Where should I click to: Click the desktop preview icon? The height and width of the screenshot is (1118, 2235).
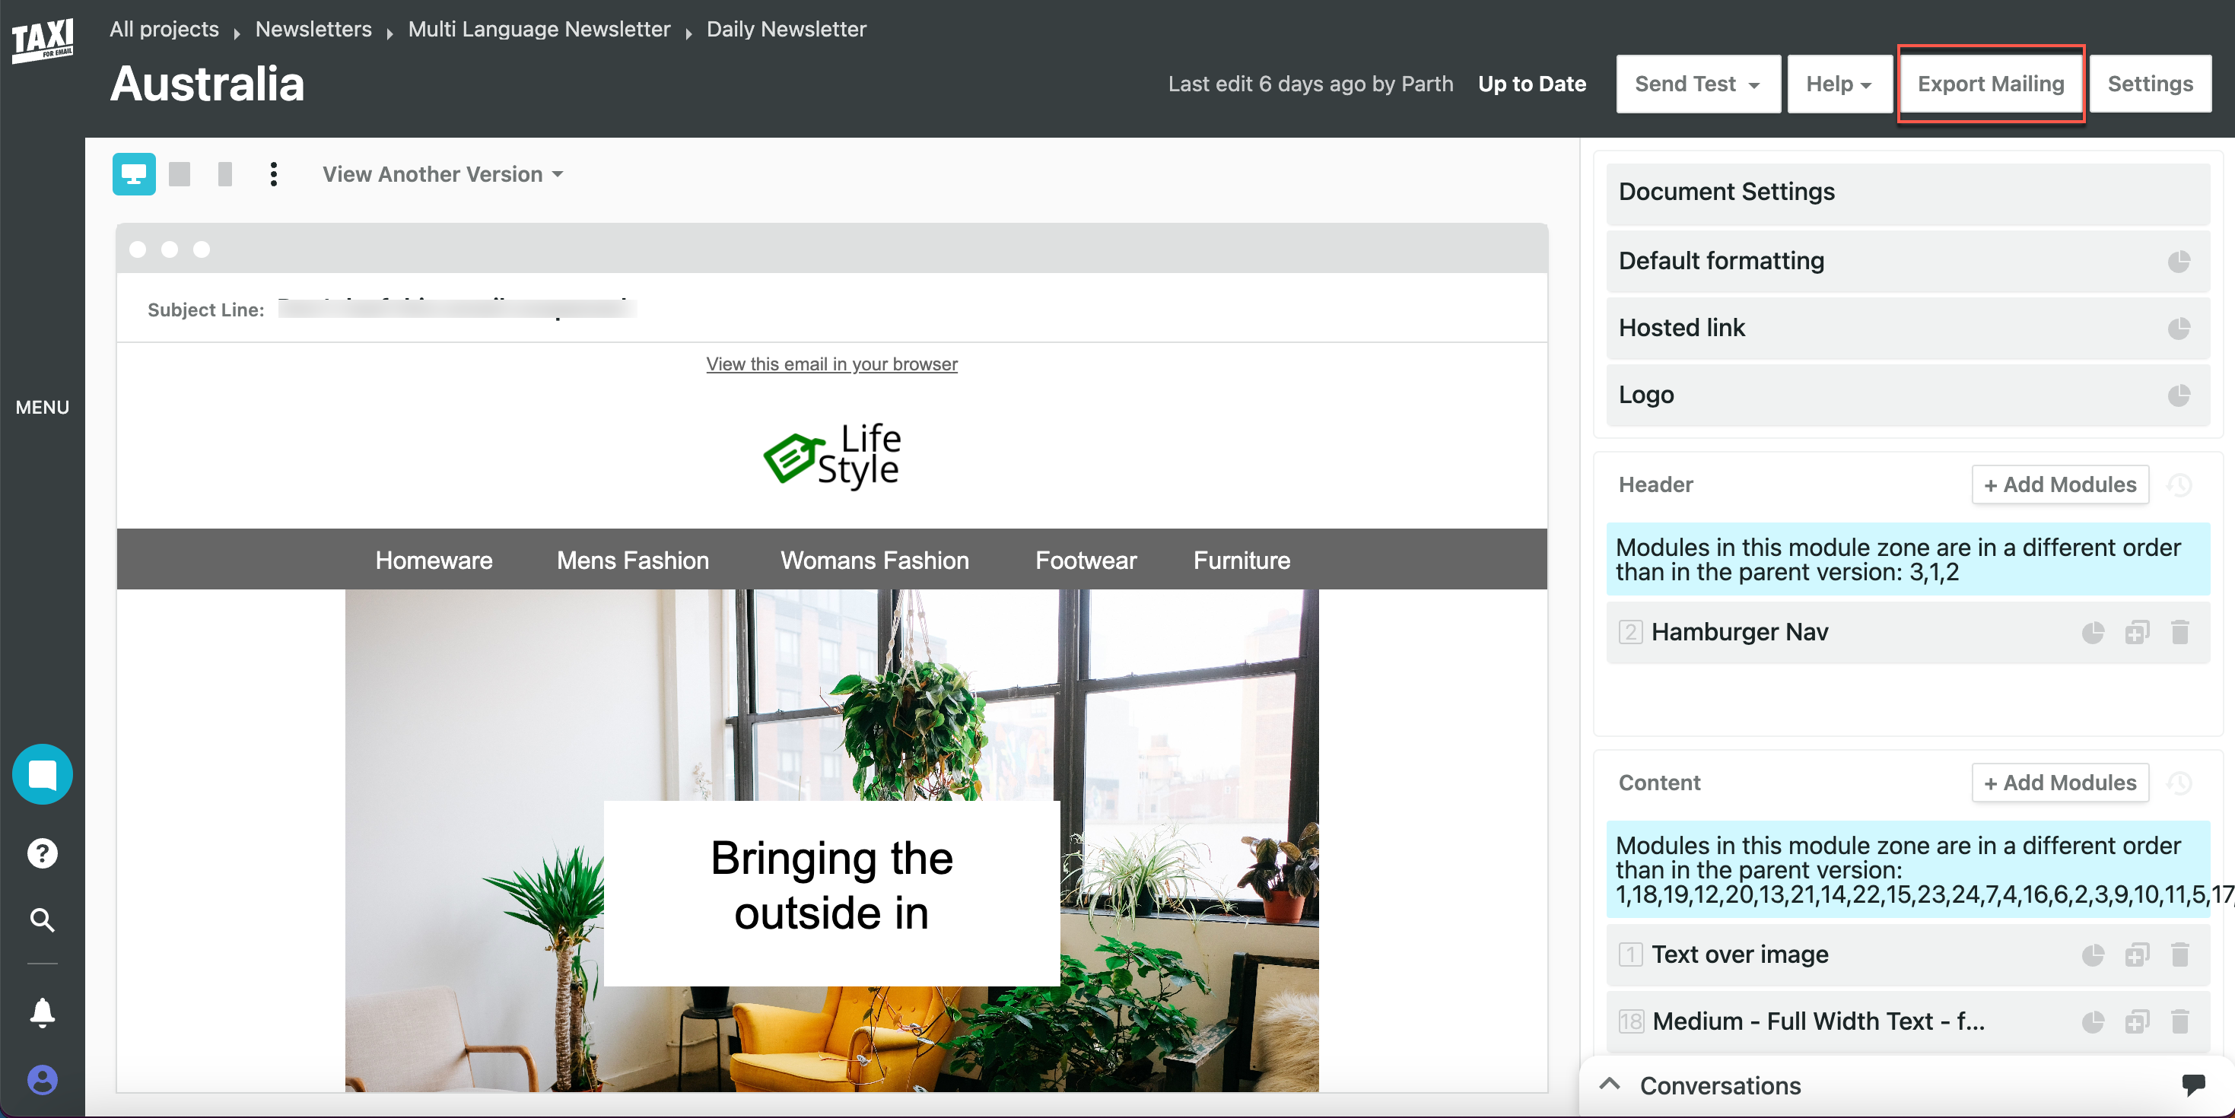(x=132, y=176)
